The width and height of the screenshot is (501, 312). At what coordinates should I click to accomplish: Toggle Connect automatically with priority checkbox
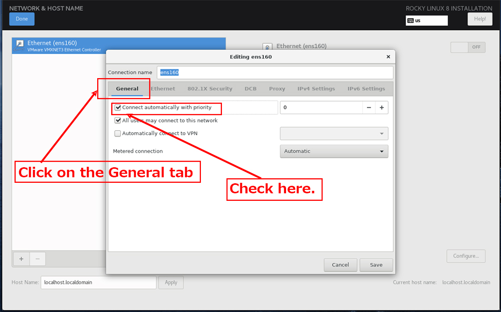point(118,108)
